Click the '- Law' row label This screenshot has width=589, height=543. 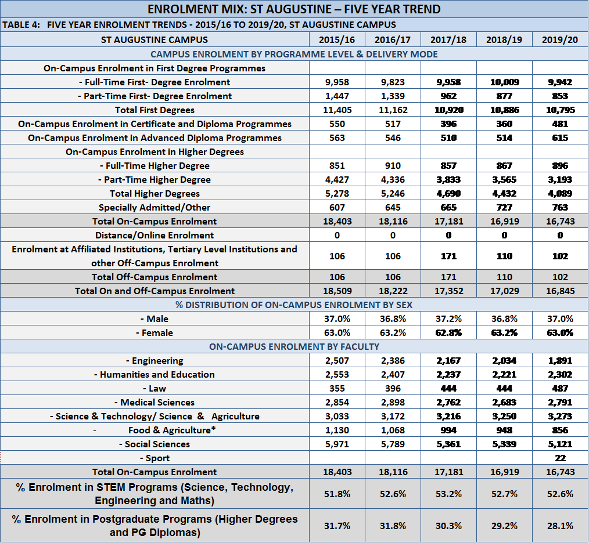[x=155, y=388]
